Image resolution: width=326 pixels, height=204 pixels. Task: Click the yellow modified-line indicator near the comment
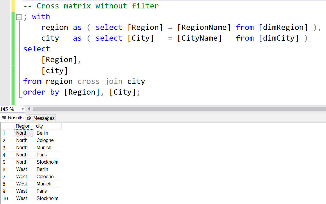pos(12,5)
